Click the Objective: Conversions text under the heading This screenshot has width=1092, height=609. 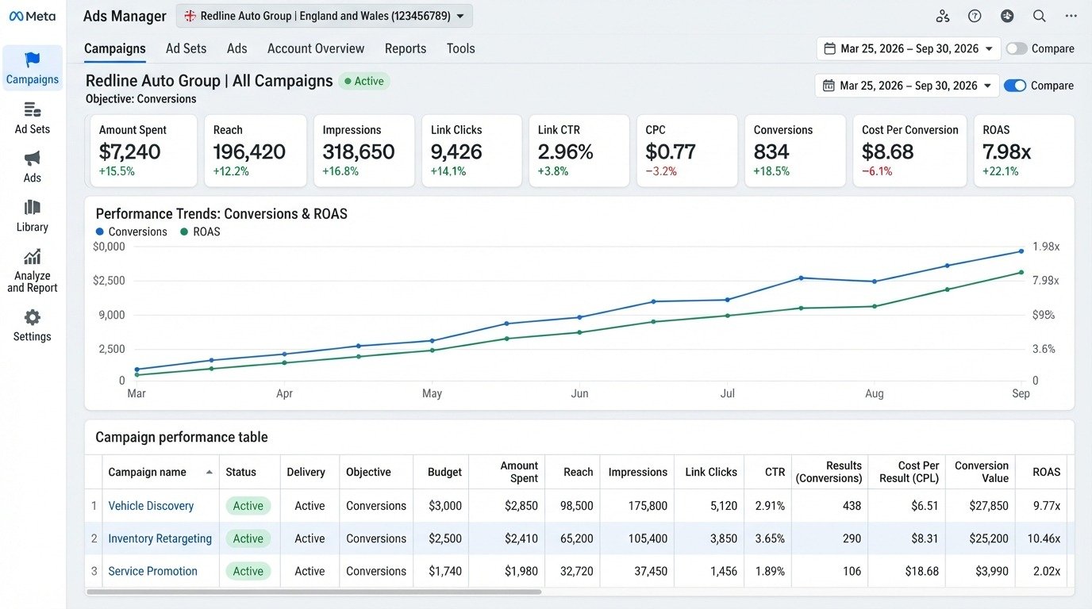click(140, 99)
